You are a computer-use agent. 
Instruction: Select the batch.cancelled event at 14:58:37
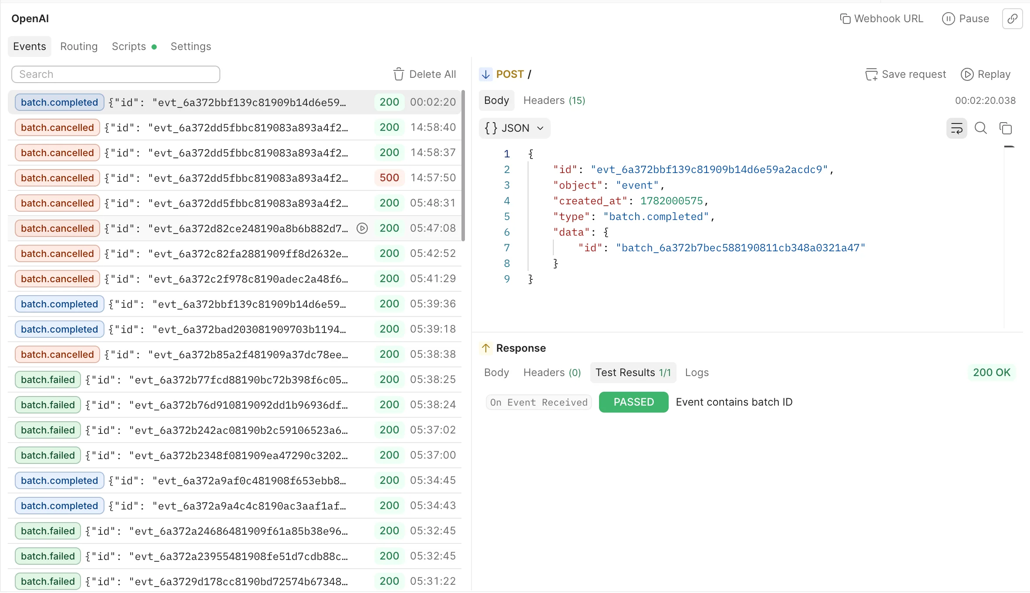(235, 153)
